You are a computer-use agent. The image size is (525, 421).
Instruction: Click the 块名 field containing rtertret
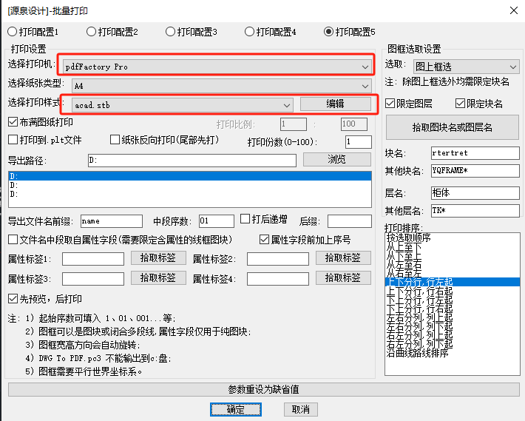point(475,153)
